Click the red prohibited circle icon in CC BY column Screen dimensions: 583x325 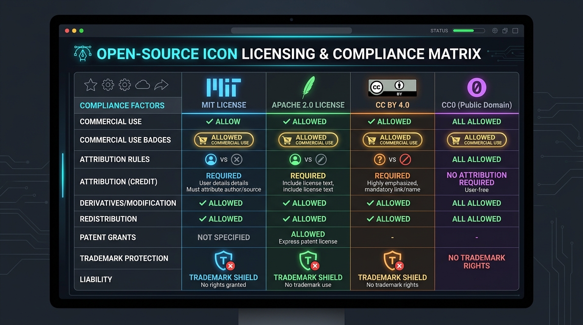(405, 160)
